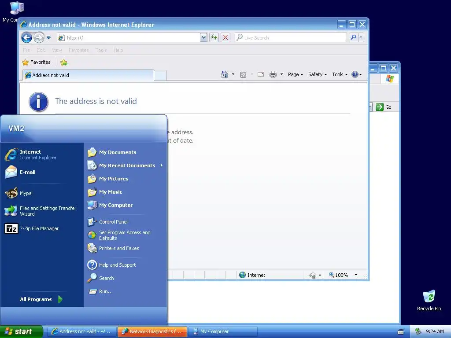Open My Documents in Start menu
The width and height of the screenshot is (451, 338).
(125, 152)
